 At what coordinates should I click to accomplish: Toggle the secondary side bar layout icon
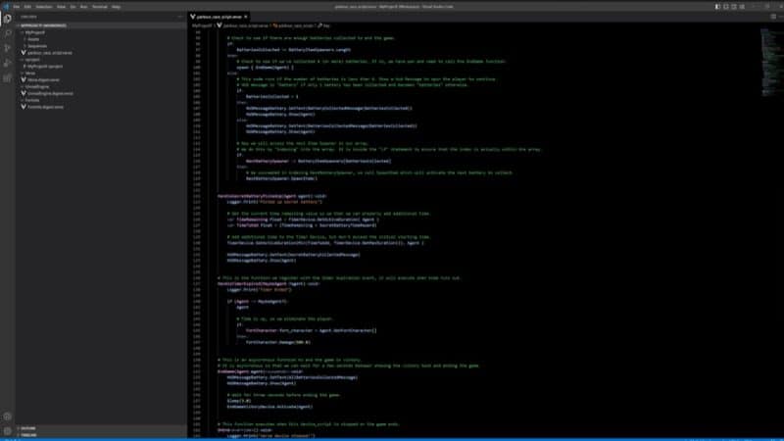click(734, 7)
